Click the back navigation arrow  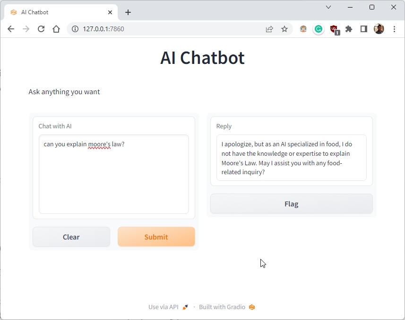(10, 29)
